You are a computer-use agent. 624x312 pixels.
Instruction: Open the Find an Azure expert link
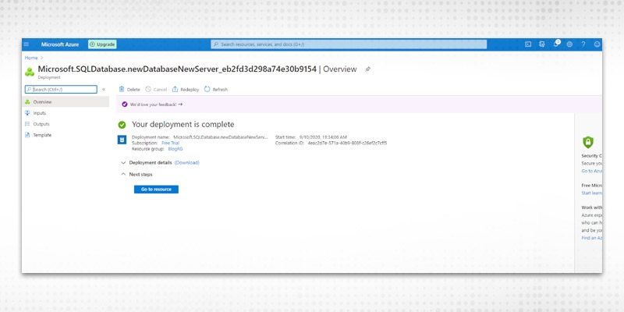592,238
